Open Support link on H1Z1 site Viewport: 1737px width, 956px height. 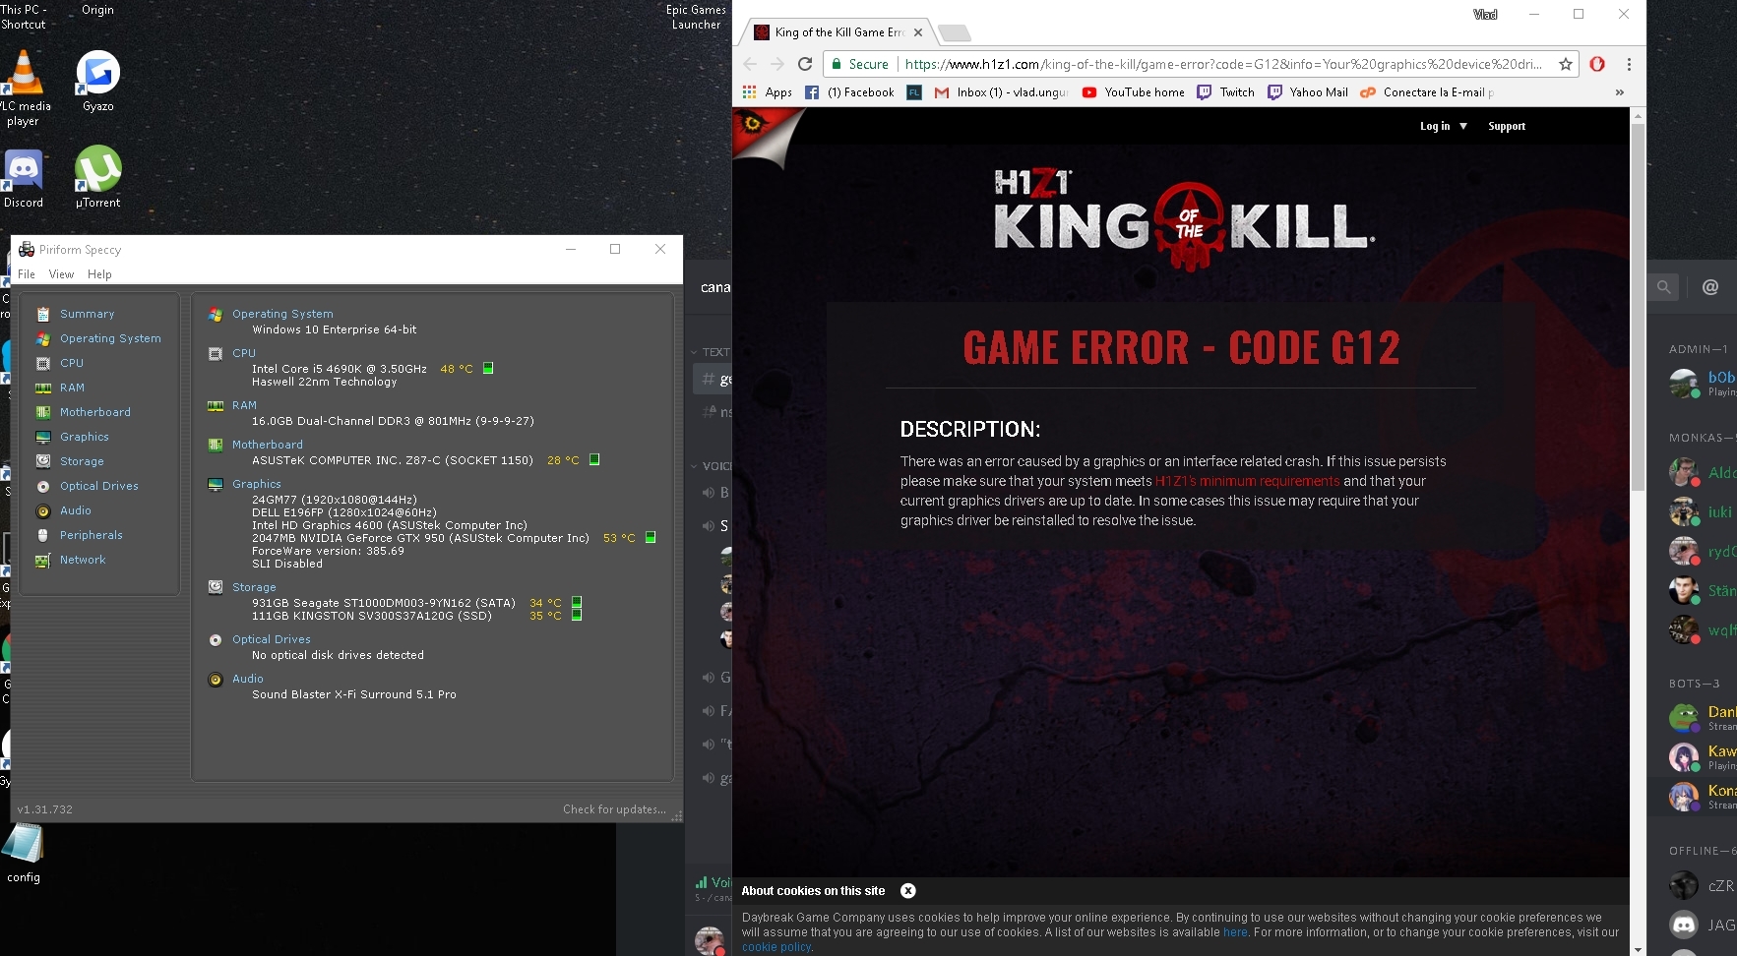(x=1507, y=126)
